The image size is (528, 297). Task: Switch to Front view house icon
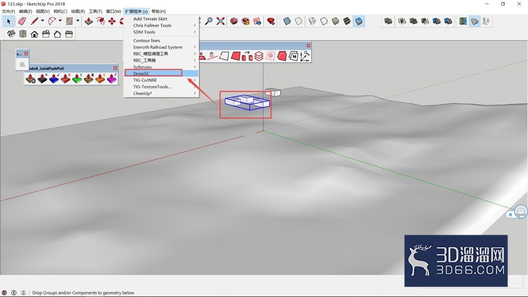(x=34, y=34)
